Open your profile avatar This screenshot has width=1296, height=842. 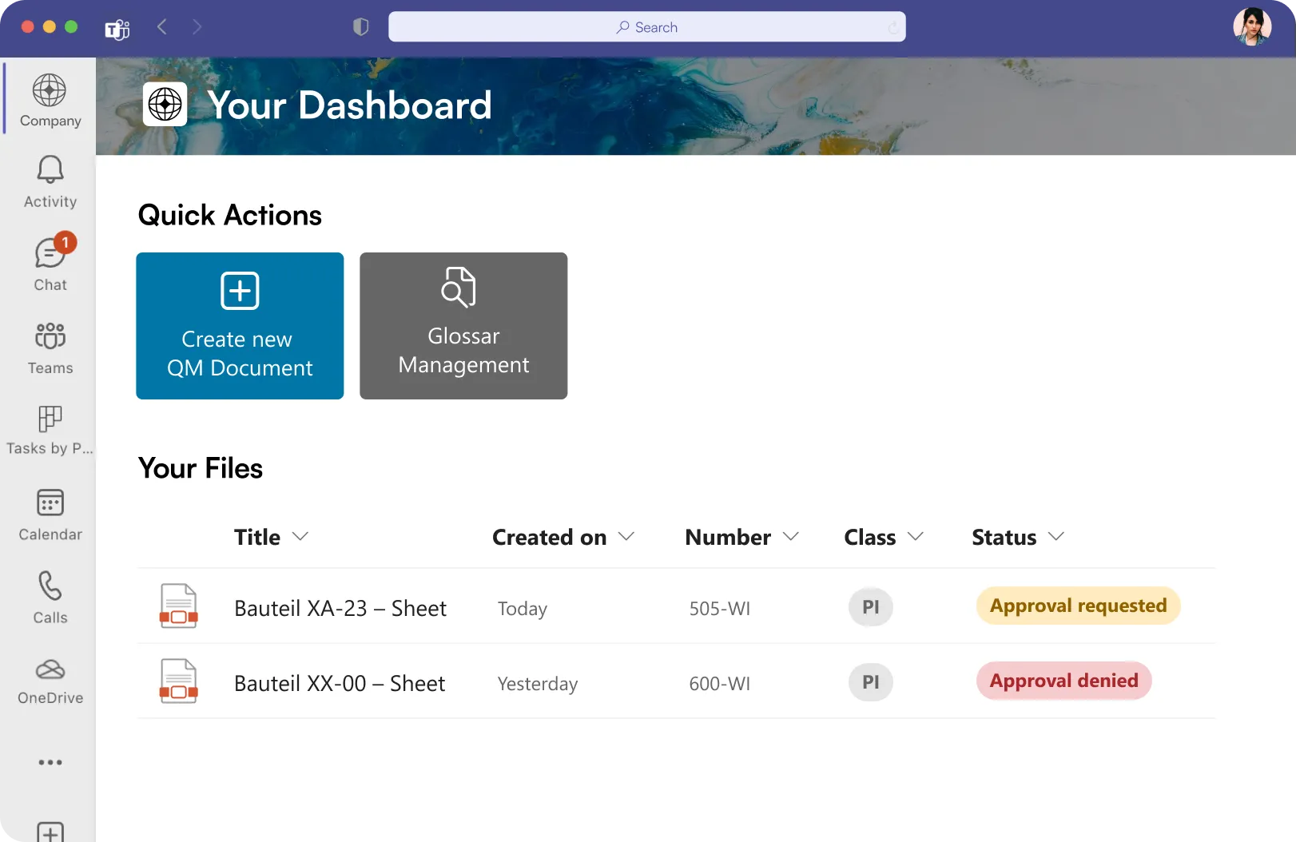pos(1252,26)
